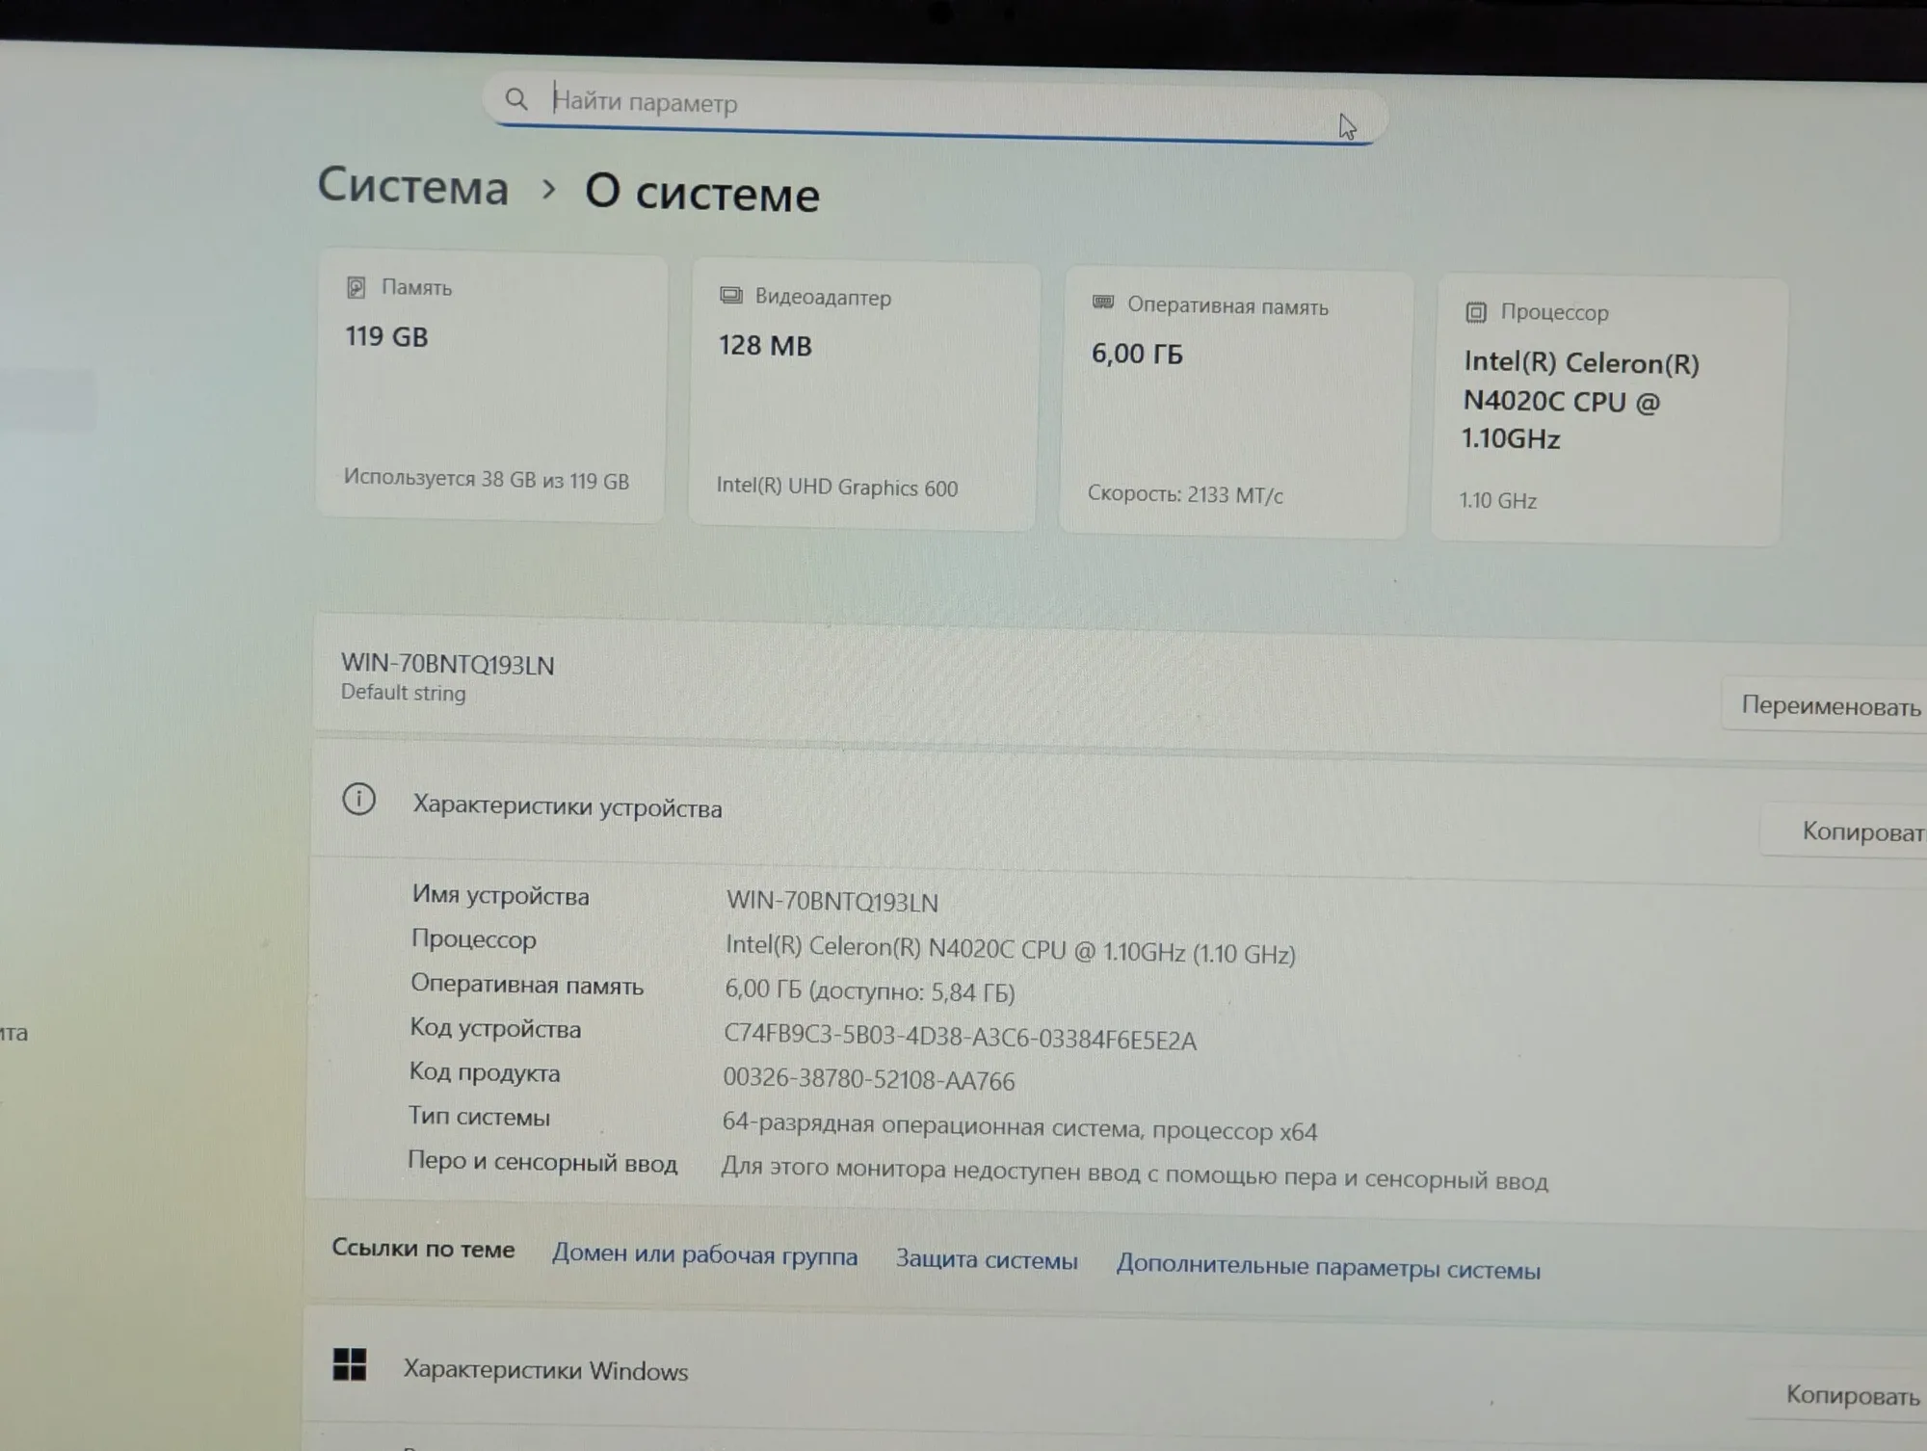Click the pen and touch input value text
This screenshot has height=1451, width=1927.
click(1134, 1174)
